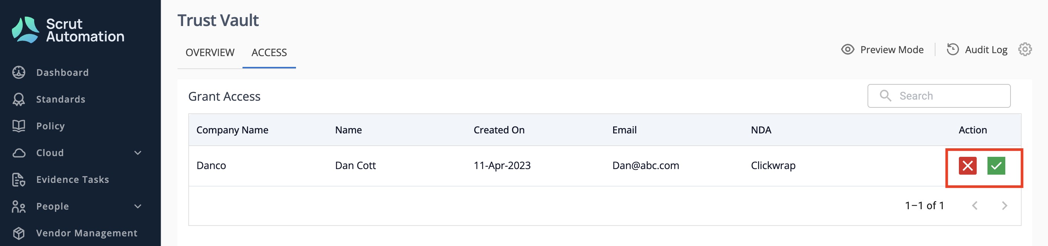Sort by Created On column header
1048x246 pixels.
coord(499,130)
